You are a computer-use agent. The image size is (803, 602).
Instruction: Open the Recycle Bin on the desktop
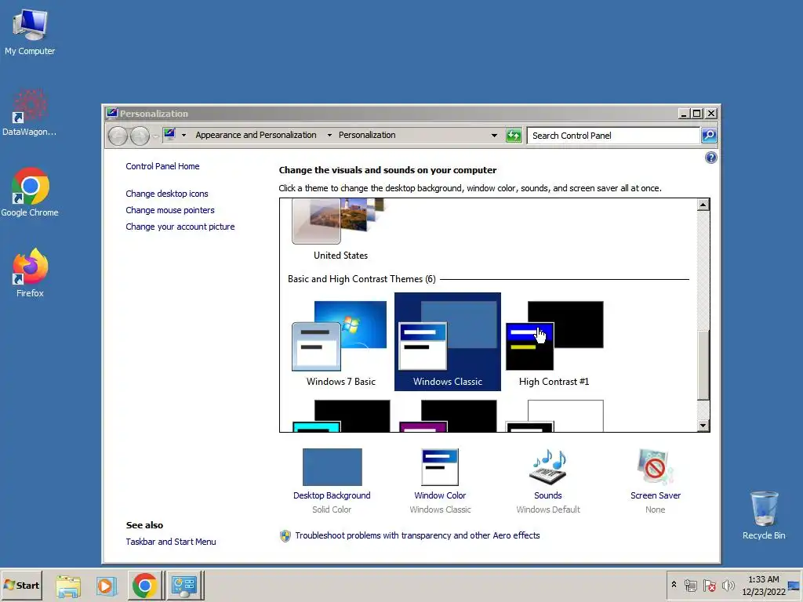(764, 516)
